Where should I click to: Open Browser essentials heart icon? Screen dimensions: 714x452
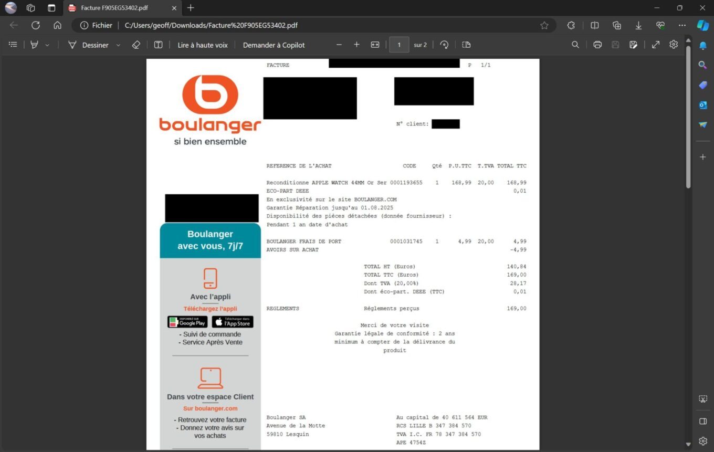click(660, 25)
